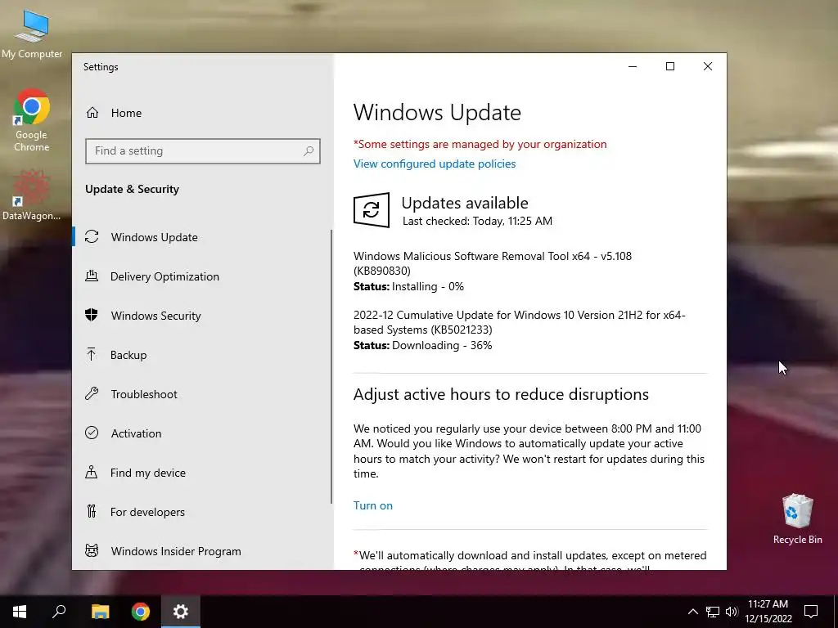This screenshot has height=628, width=838.
Task: Select the DataWagon desktop shortcut
Action: [32, 195]
